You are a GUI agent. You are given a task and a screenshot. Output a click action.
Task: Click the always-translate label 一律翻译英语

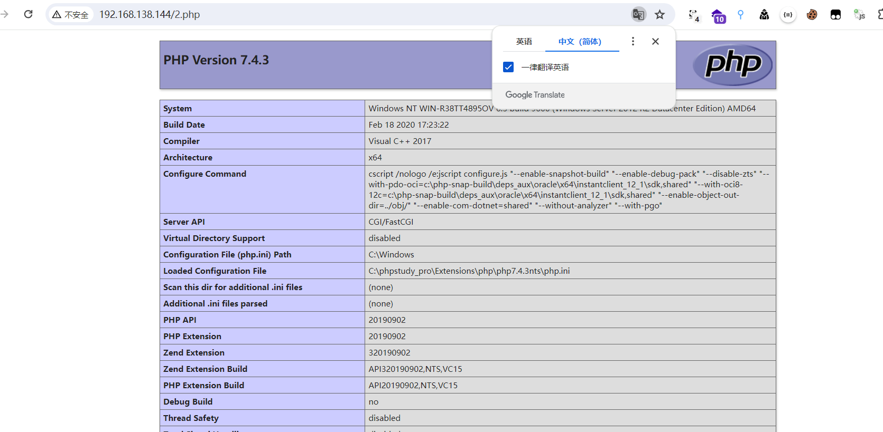pos(545,68)
